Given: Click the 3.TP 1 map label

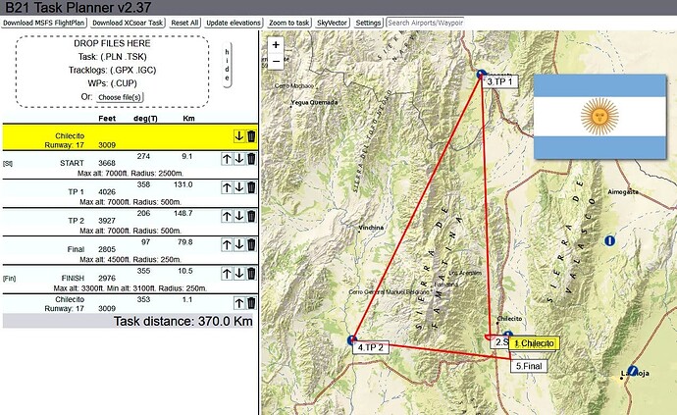Looking at the screenshot, I should point(500,81).
